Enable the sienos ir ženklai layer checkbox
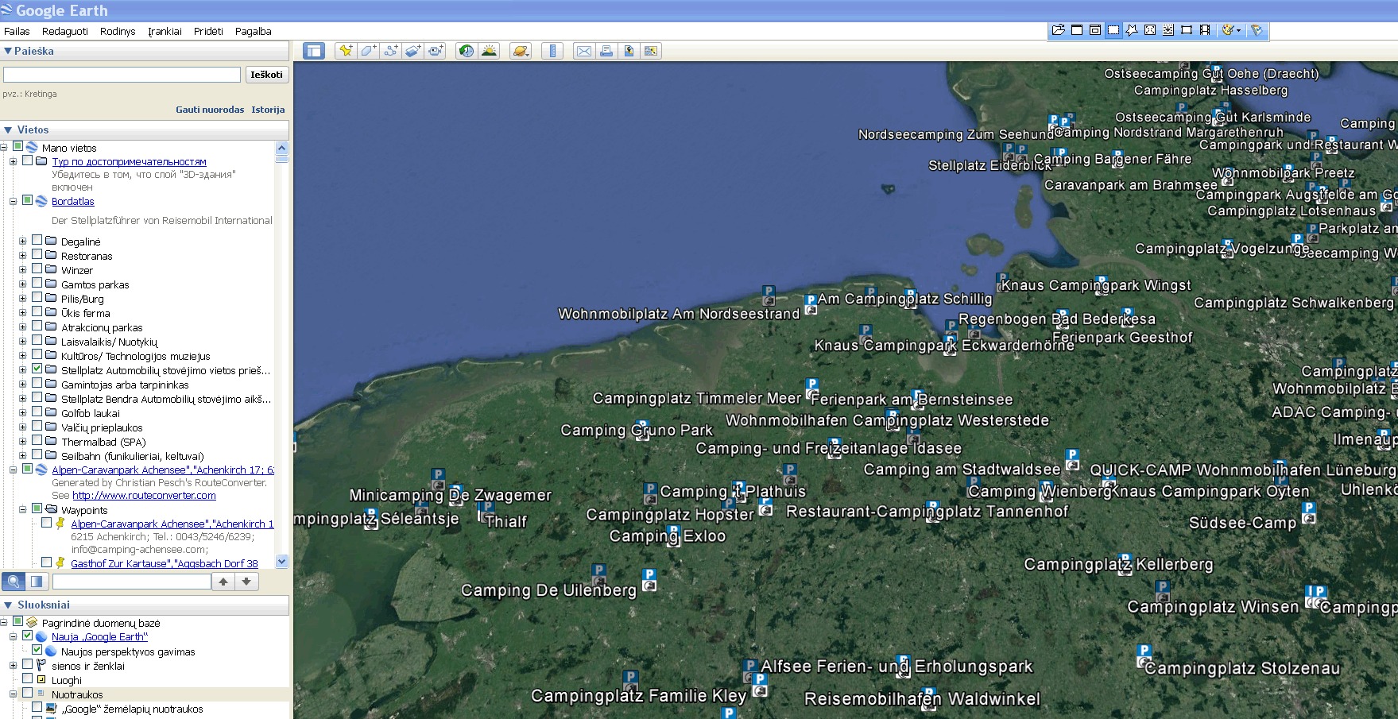This screenshot has height=719, width=1398. [x=27, y=664]
